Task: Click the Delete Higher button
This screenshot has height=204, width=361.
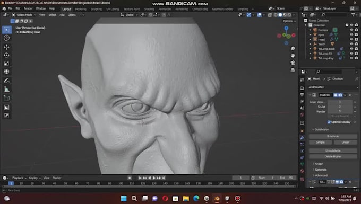Action: (333, 156)
